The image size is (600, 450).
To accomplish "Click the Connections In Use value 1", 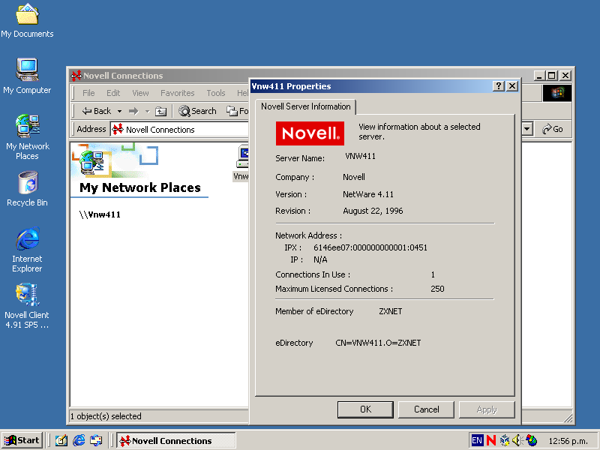I will pos(433,274).
